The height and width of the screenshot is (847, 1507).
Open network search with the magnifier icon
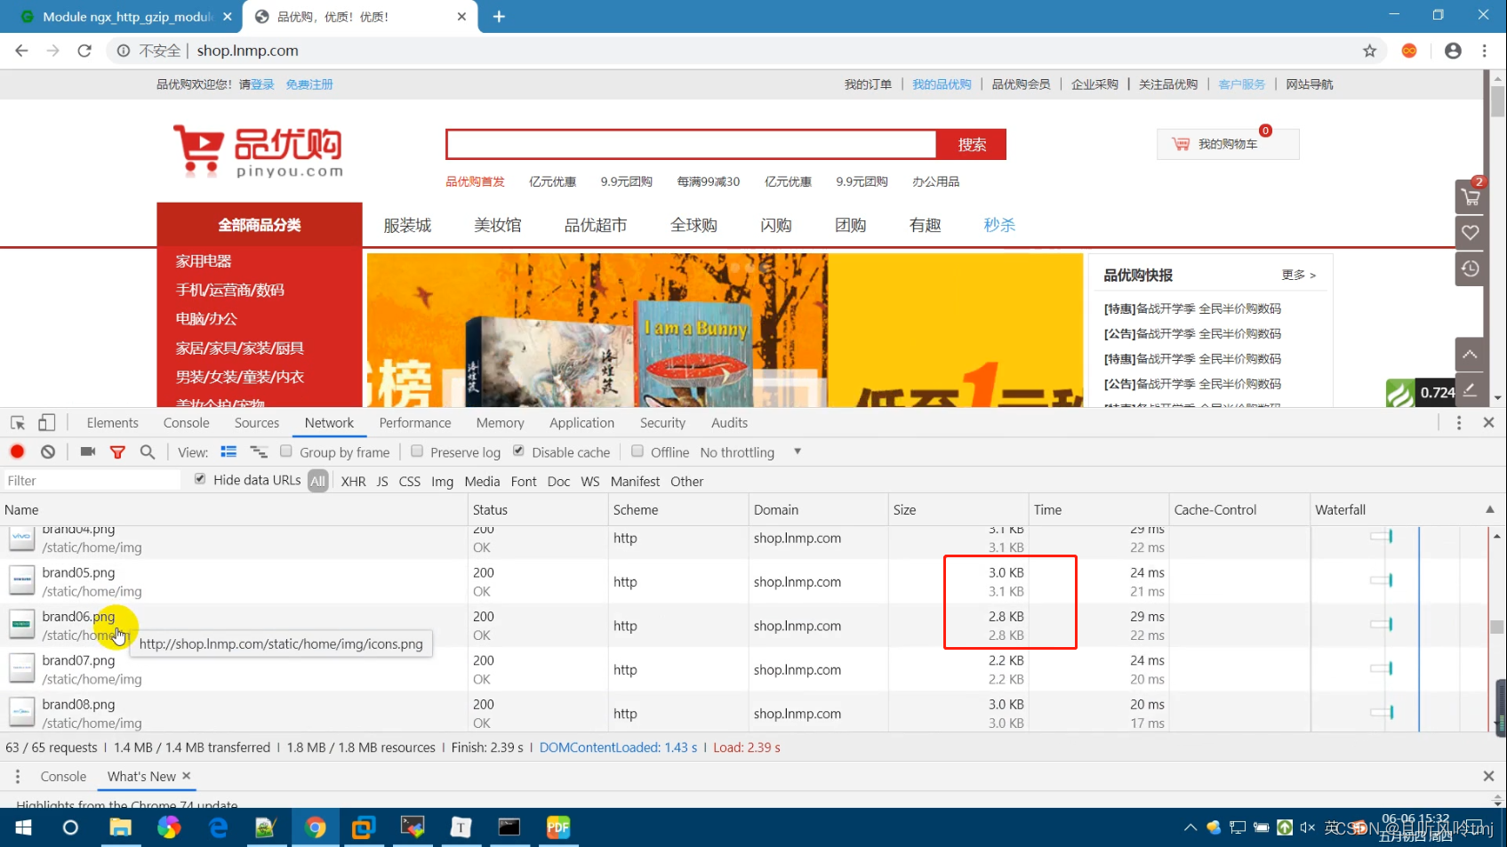click(x=148, y=451)
